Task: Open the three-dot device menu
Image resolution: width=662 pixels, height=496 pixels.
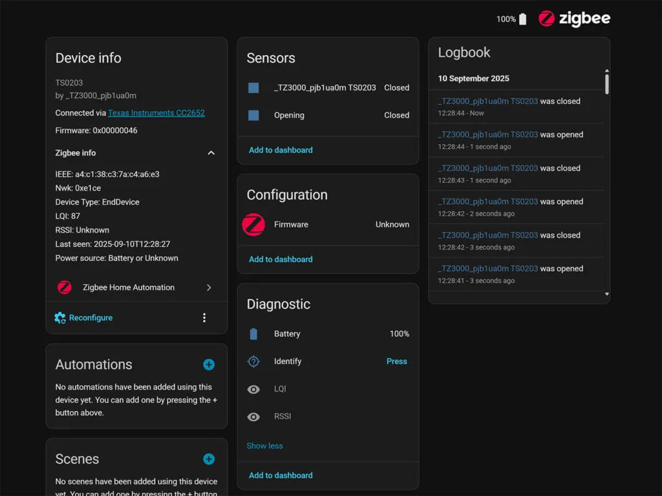Action: (x=204, y=318)
